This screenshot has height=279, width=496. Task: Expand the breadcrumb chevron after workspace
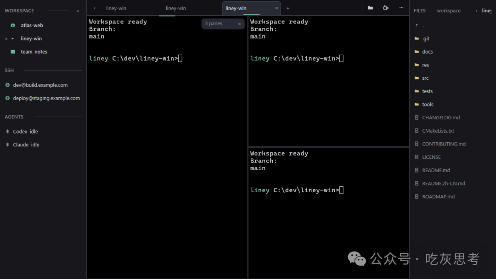pyautogui.click(x=476, y=11)
